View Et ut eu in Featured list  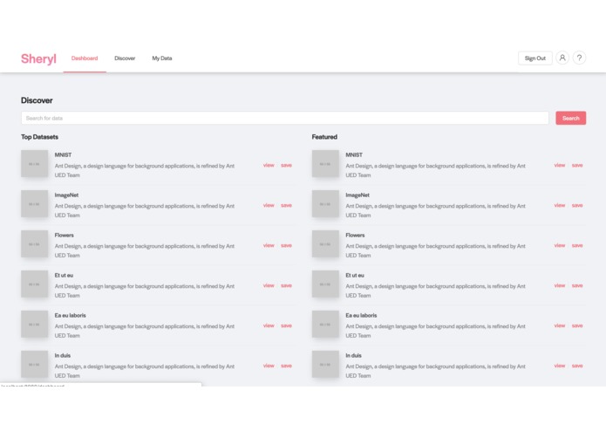click(560, 286)
